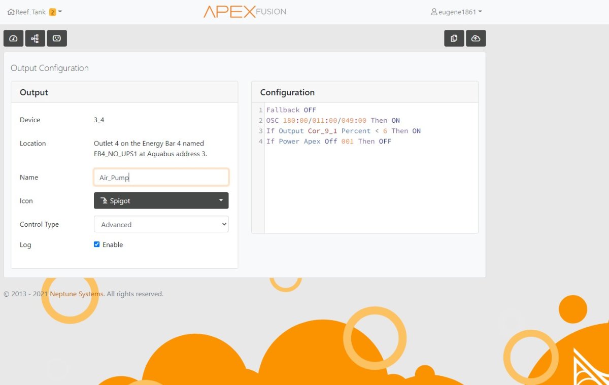The image size is (609, 385).
Task: Open the Spigot icon dropdown
Action: [161, 201]
